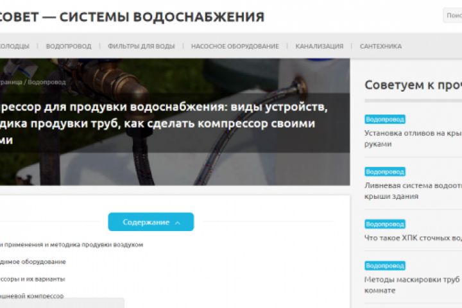Open the Сантехника menu item
The image size is (462, 308).
pyautogui.click(x=381, y=46)
